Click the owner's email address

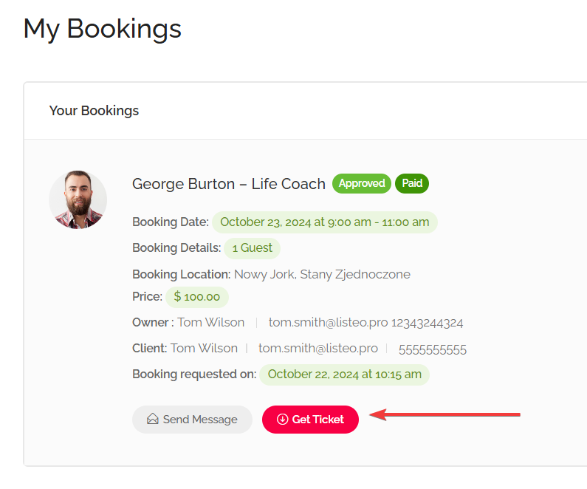point(328,323)
